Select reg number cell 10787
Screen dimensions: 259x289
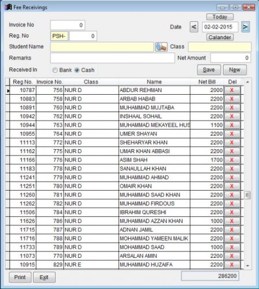(x=23, y=90)
